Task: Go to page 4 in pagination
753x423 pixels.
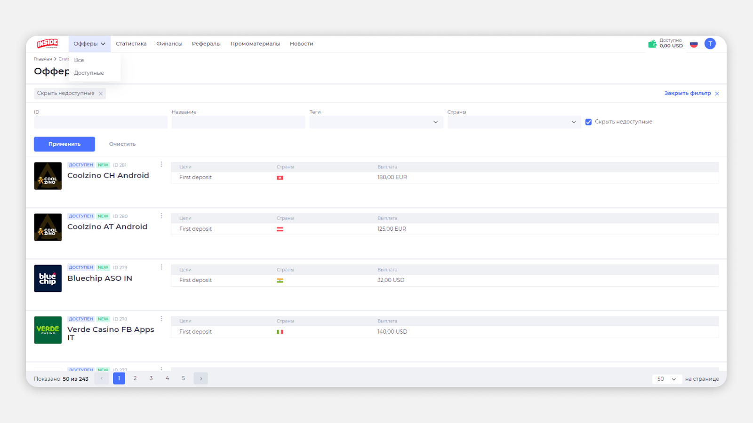Action: [x=167, y=378]
